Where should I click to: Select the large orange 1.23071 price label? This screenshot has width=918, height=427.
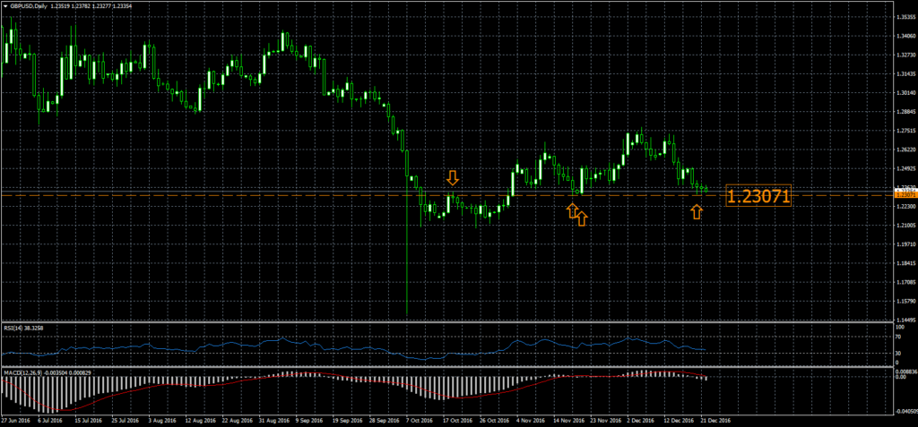pyautogui.click(x=758, y=196)
